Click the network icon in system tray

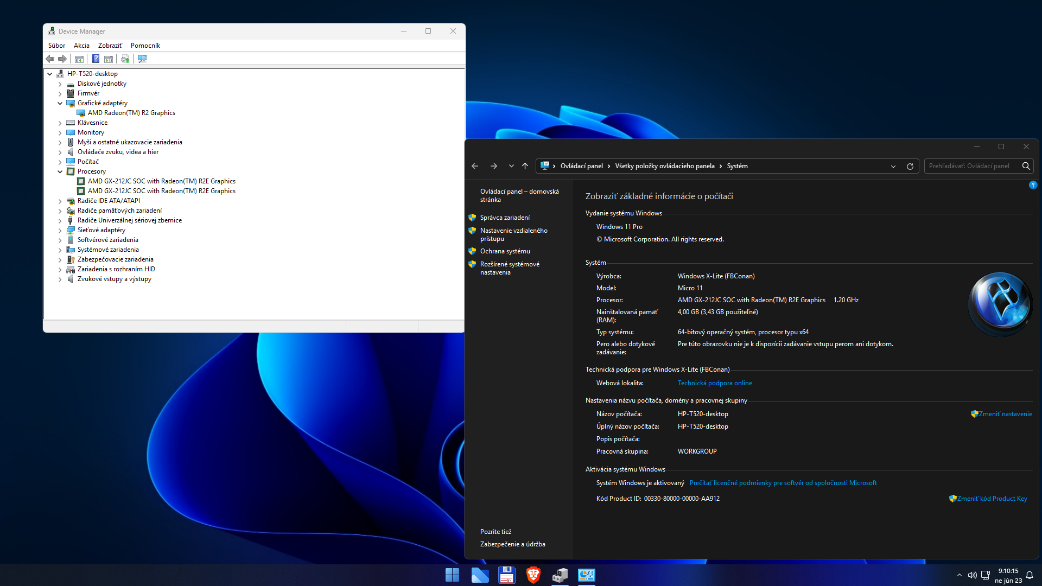986,575
